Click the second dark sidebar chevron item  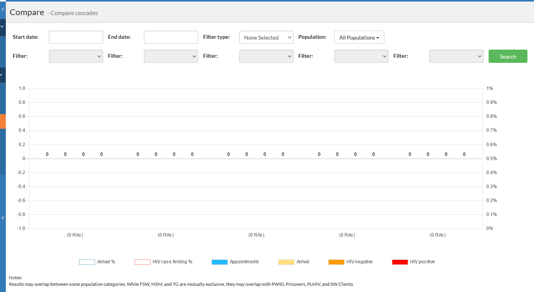(x=3, y=74)
